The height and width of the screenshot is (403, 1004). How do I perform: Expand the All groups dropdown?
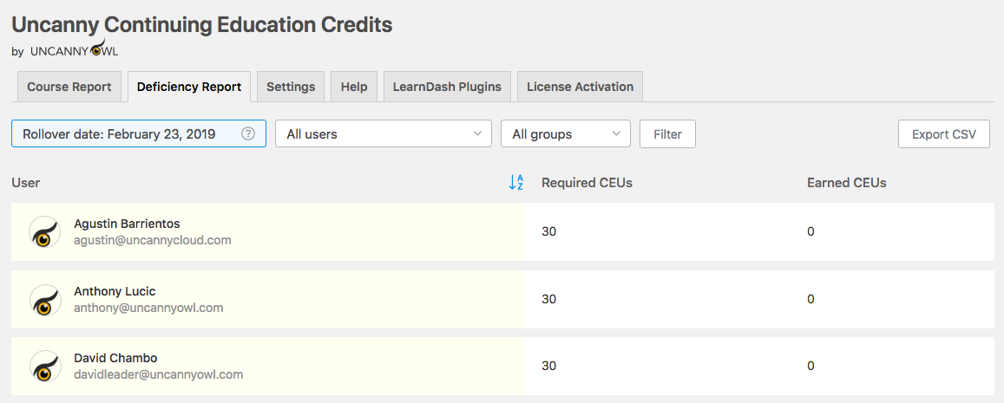click(x=565, y=134)
